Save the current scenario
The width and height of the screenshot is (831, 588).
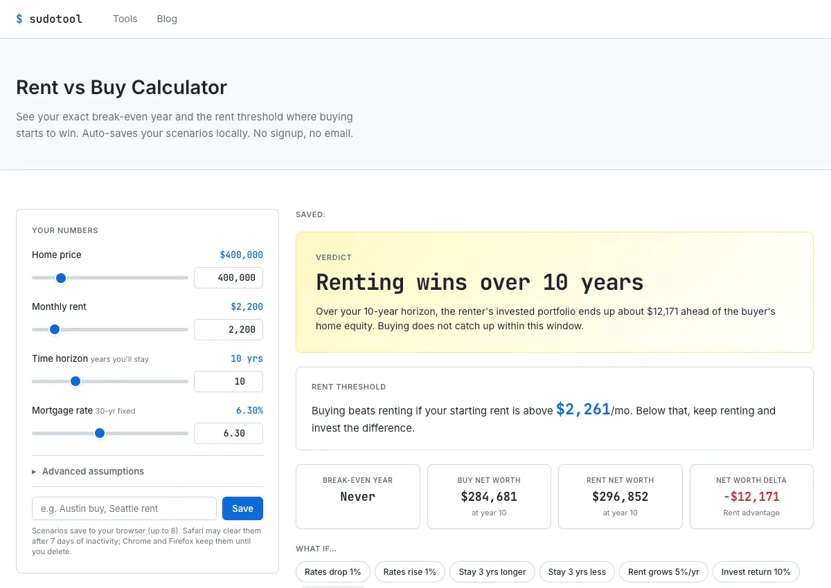point(242,508)
